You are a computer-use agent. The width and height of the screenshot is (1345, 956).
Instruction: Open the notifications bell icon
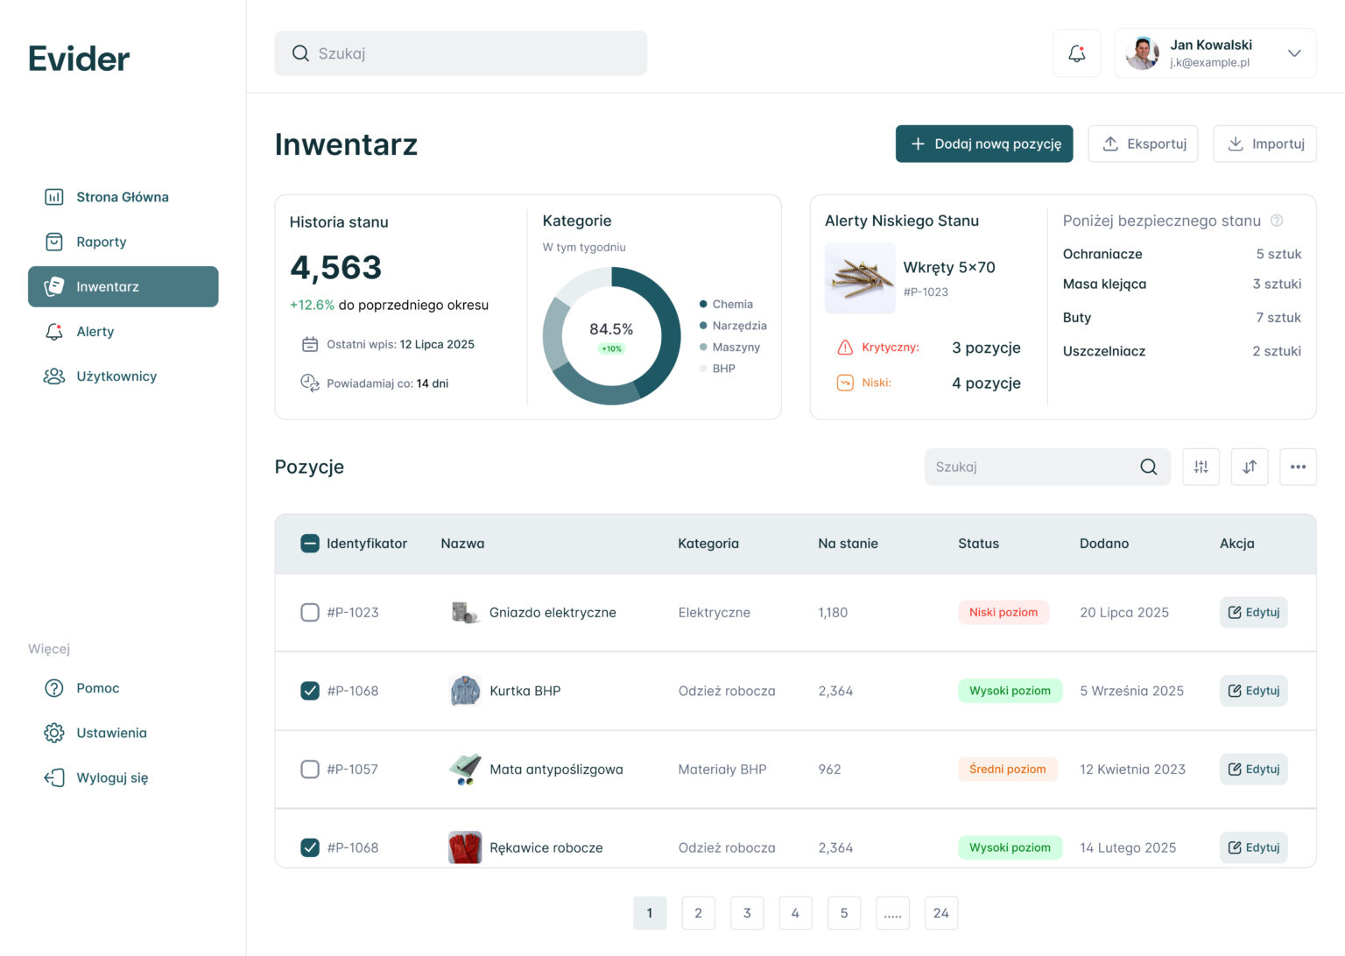(x=1076, y=53)
